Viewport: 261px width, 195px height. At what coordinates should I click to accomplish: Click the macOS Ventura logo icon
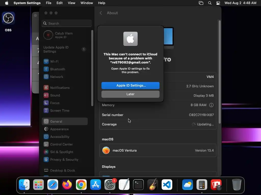[106, 150]
